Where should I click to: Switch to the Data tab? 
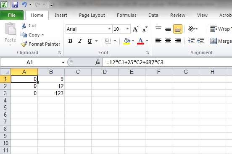click(153, 15)
